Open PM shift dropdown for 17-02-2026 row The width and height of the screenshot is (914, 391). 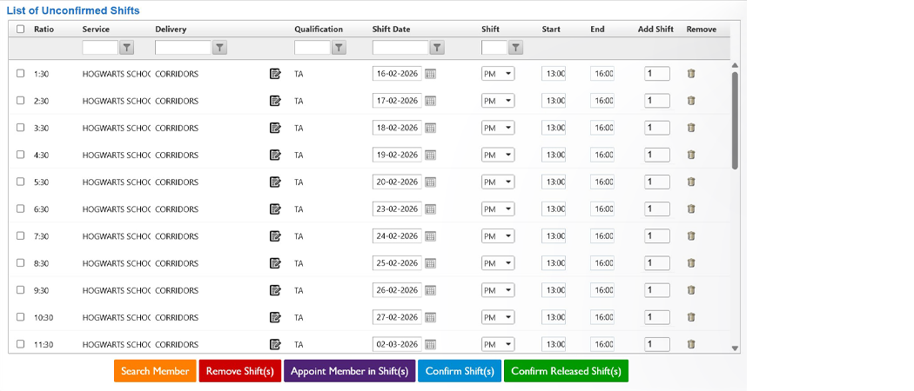(x=498, y=101)
